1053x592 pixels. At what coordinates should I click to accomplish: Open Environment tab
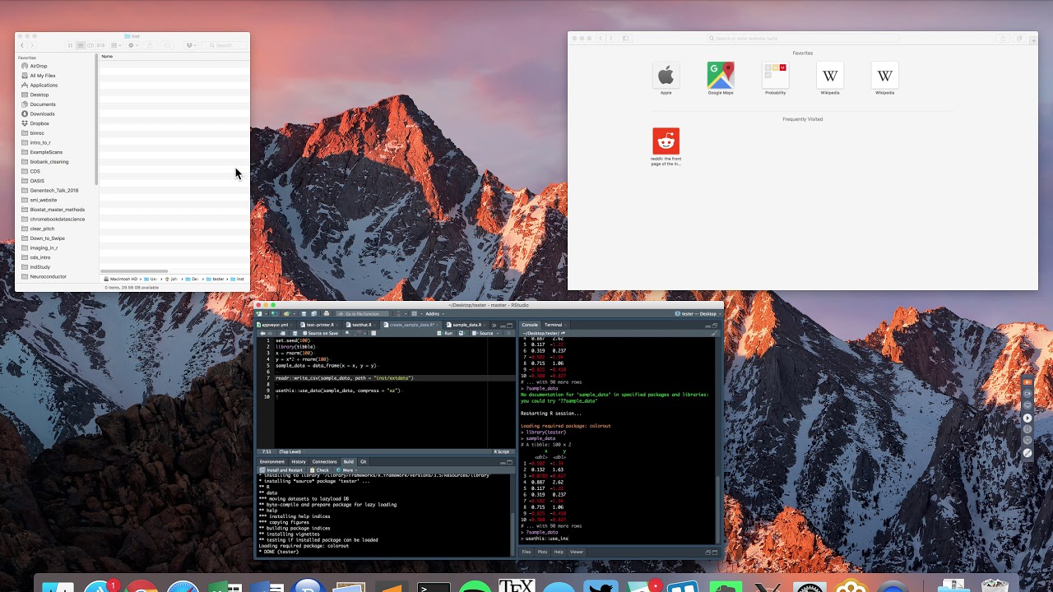(x=272, y=461)
